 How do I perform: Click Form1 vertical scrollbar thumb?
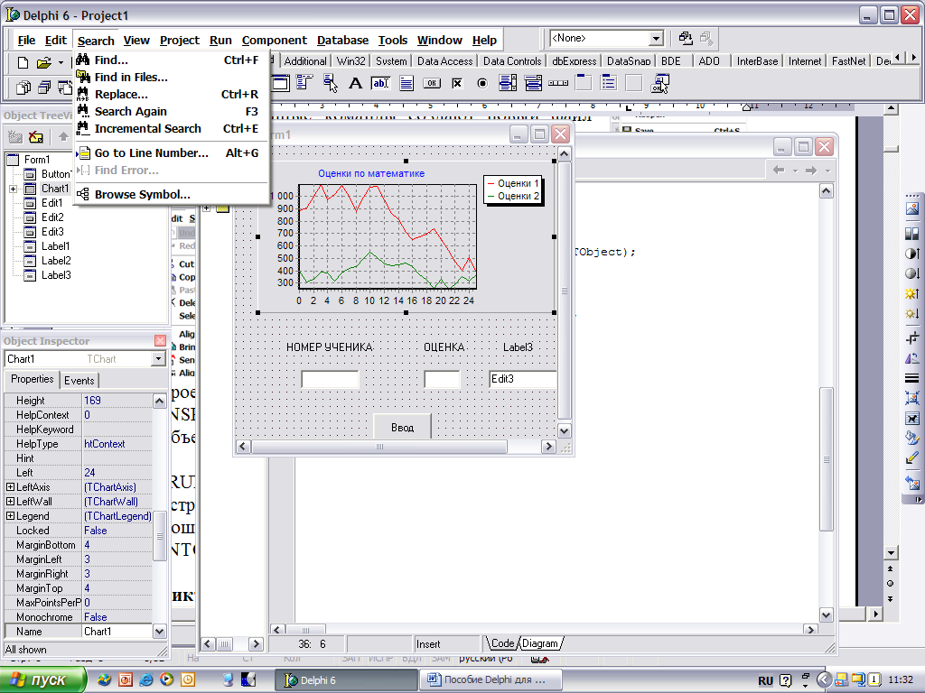click(x=564, y=291)
